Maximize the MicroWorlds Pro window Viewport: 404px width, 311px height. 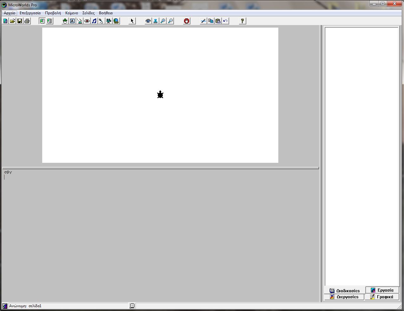[x=383, y=3]
